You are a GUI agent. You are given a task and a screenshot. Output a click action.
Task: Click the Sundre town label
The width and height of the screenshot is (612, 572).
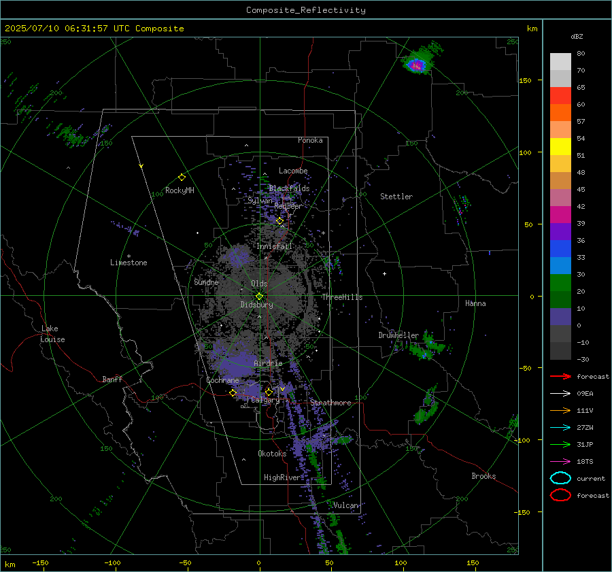coord(206,282)
